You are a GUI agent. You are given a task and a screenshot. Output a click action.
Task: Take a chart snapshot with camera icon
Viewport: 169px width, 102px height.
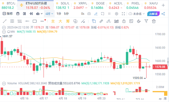click(x=89, y=14)
